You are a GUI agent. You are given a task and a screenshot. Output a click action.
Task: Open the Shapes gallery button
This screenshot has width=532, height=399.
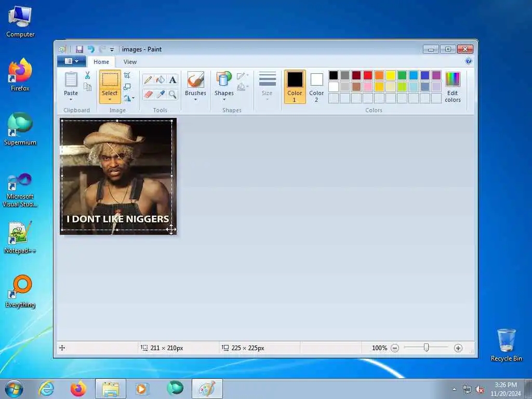[x=224, y=79]
